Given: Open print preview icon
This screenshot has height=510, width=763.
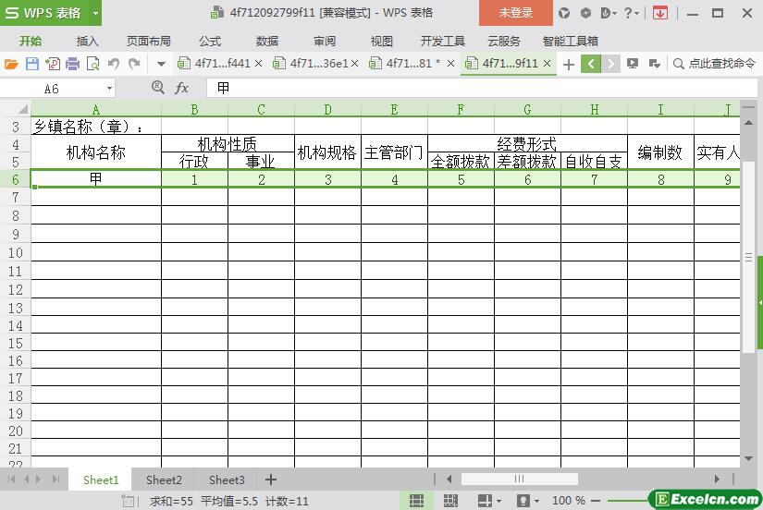Looking at the screenshot, I should point(92,64).
